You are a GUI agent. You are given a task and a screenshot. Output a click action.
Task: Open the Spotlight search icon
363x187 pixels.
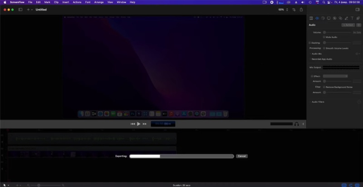324,2
